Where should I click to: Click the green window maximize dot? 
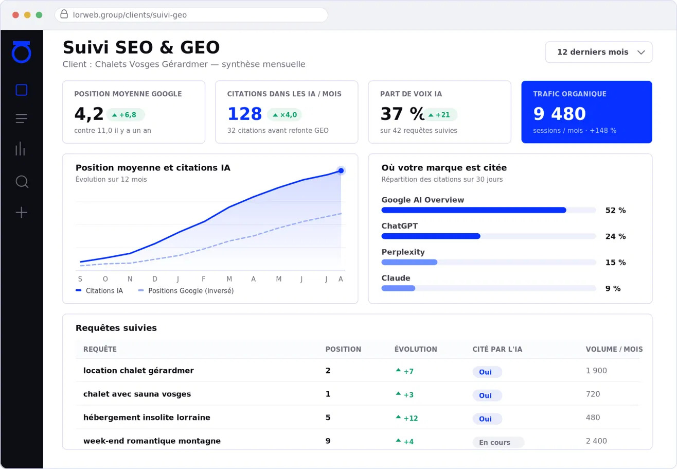pyautogui.click(x=39, y=15)
